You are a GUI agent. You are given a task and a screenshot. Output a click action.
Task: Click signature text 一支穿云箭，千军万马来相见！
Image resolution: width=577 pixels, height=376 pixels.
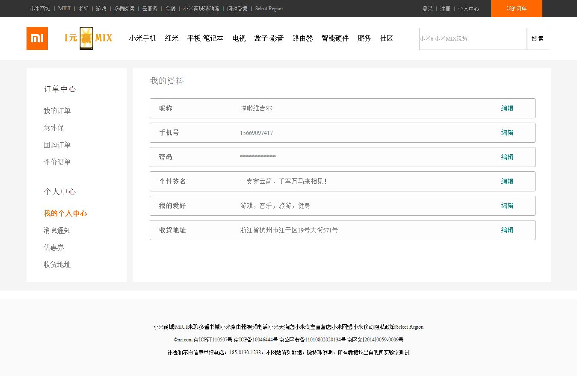[x=284, y=182]
